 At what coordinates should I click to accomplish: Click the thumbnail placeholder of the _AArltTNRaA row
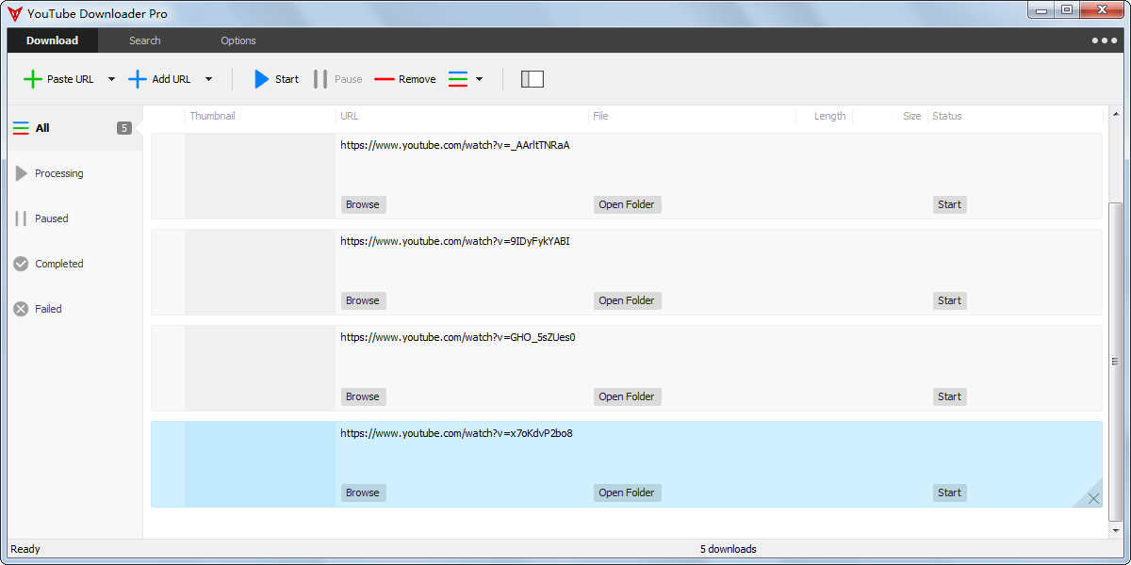tap(260, 176)
